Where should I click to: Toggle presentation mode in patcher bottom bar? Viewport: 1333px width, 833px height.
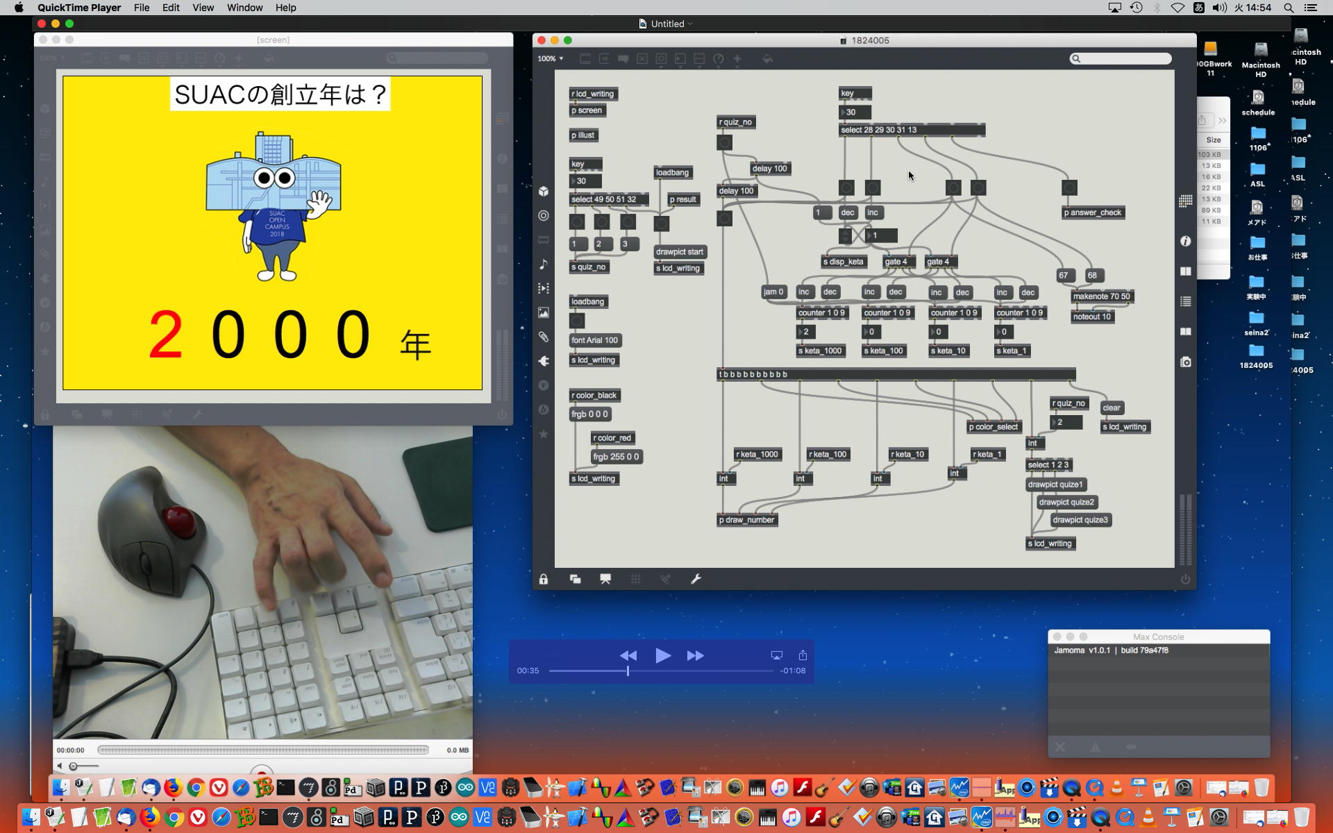[x=605, y=579]
